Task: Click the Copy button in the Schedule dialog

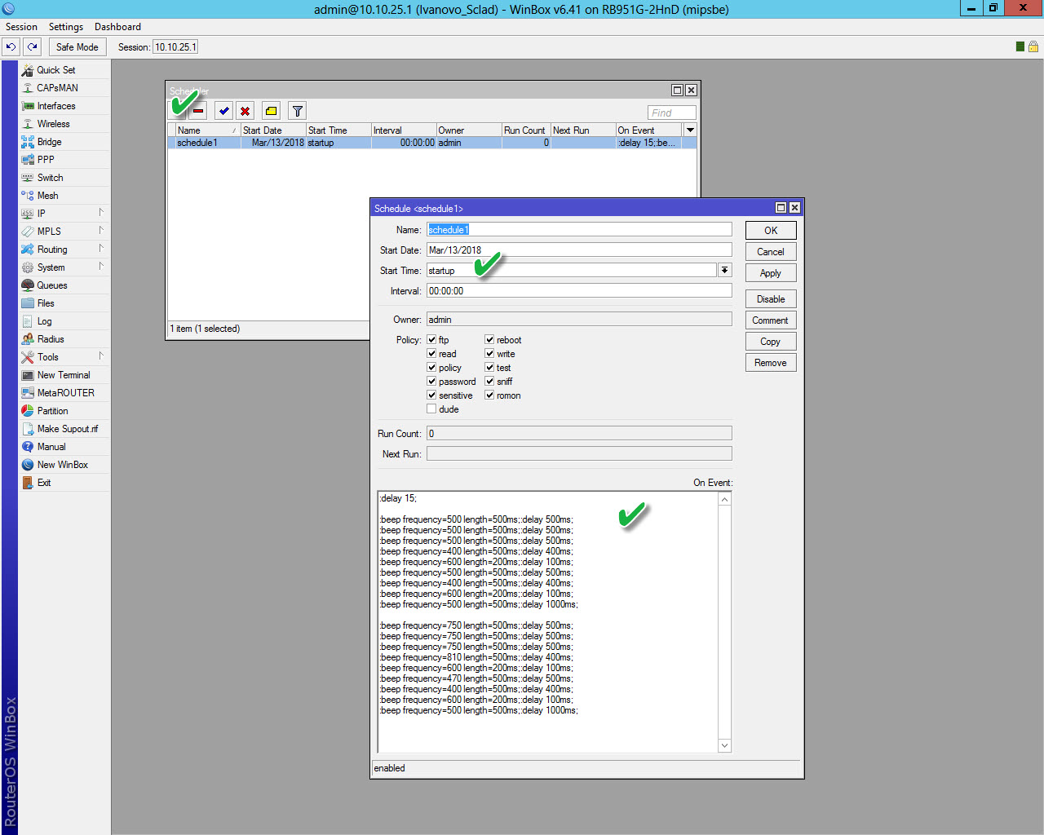Action: tap(771, 342)
